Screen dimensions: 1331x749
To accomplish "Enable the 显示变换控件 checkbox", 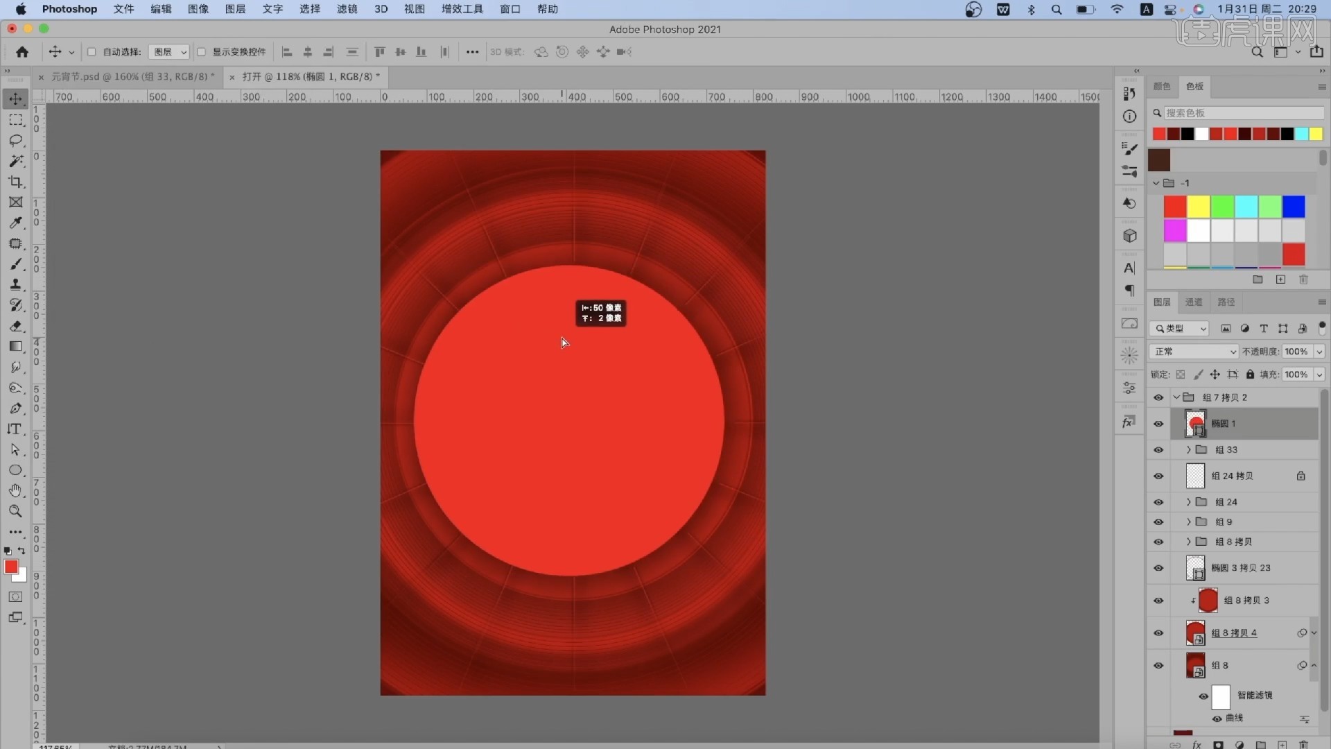I will click(x=202, y=52).
